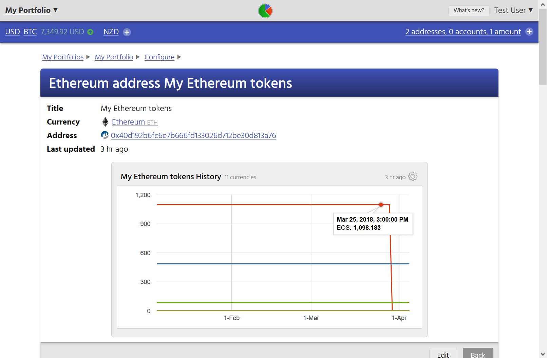The height and width of the screenshot is (358, 547).
Task: Click the page vertical scrollbar thumb
Action: [x=543, y=47]
